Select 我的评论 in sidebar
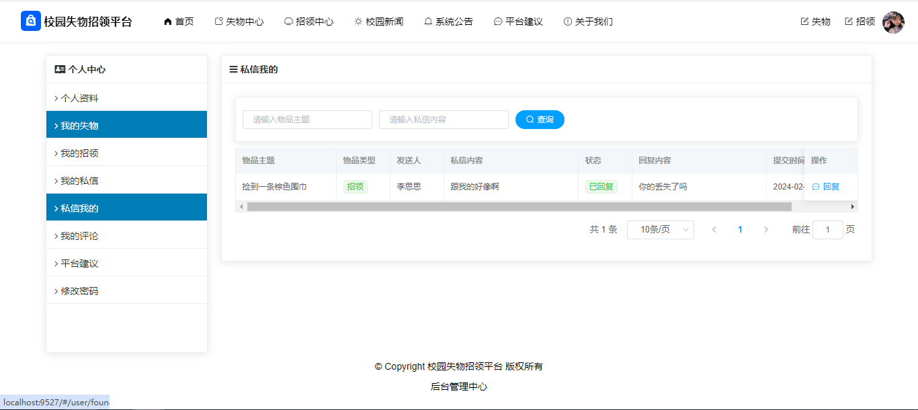Viewport: 918px width, 410px height. [x=126, y=235]
